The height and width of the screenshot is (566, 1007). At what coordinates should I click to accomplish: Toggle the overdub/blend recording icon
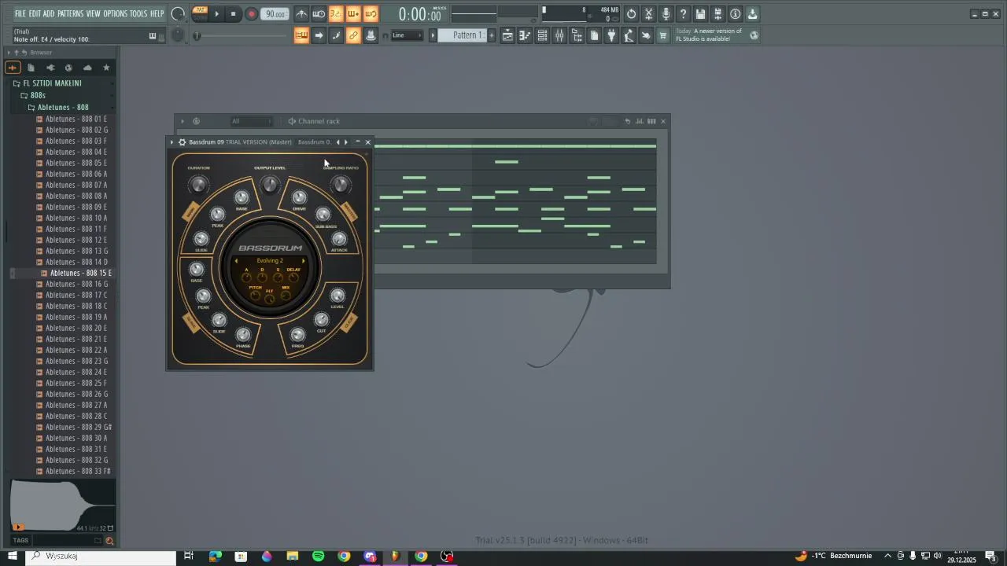coord(353,13)
